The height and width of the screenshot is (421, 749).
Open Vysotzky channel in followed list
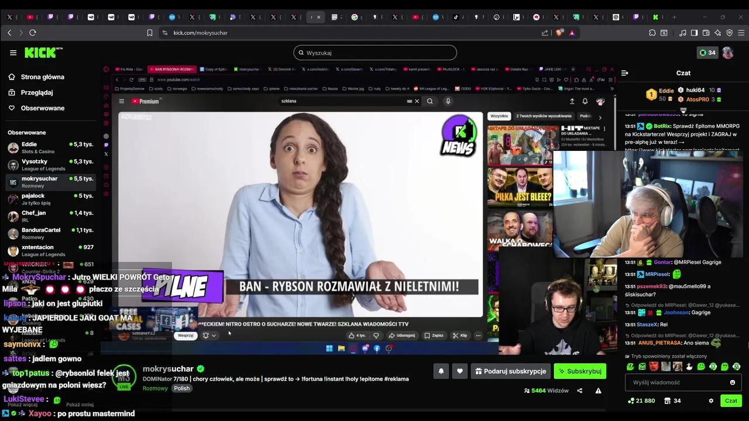(x=50, y=165)
